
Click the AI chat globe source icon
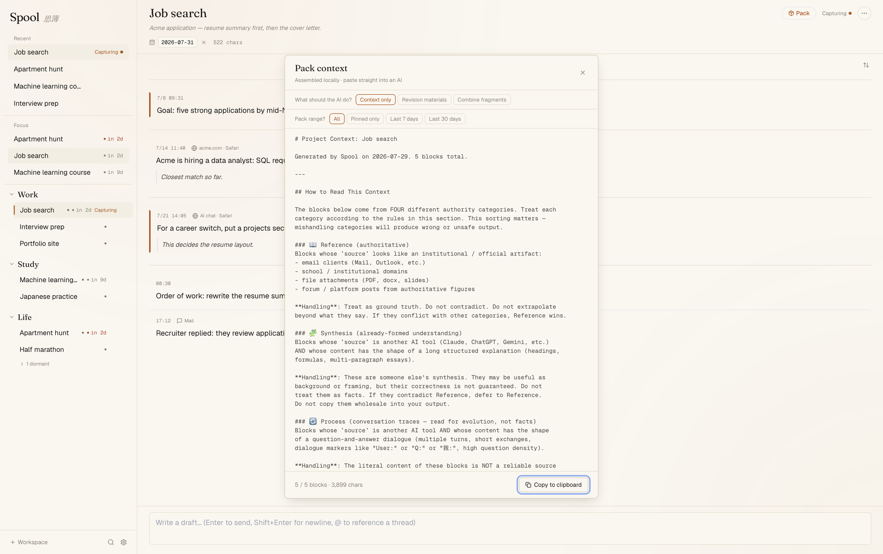coord(195,216)
